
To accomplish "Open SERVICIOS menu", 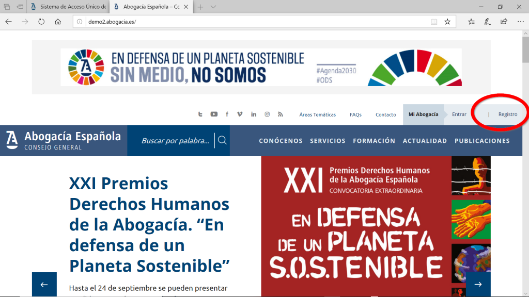I will click(328, 141).
